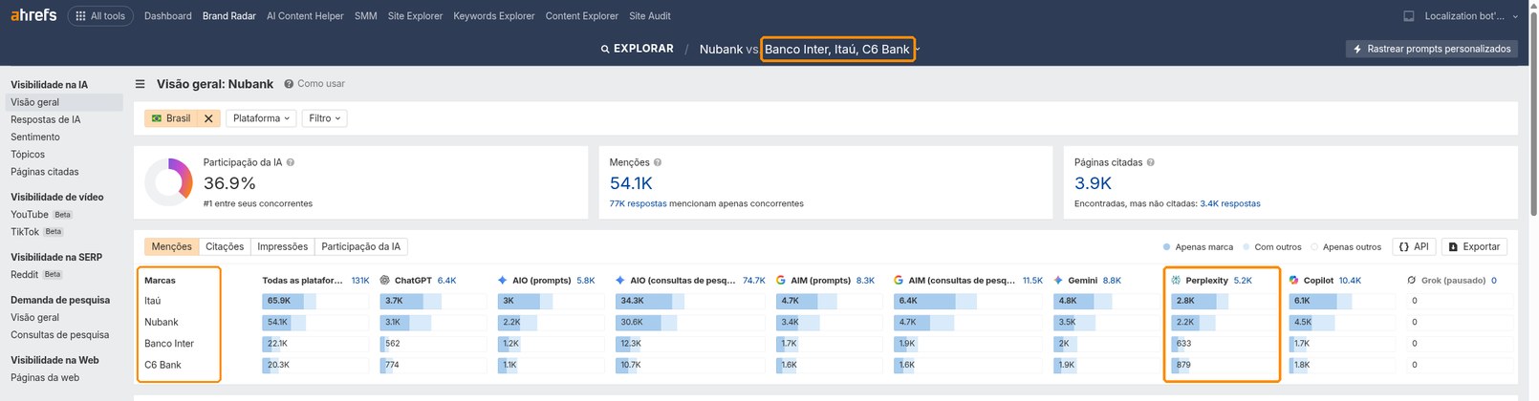Open Sentimento in sidebar
Image resolution: width=1539 pixels, height=401 pixels.
point(35,137)
